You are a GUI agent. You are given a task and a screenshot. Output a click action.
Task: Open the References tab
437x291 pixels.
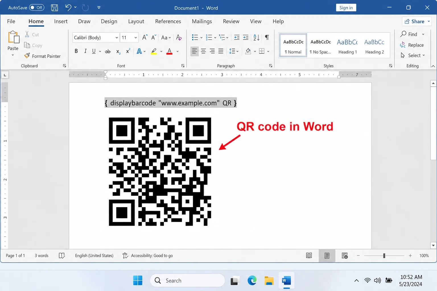point(168,21)
